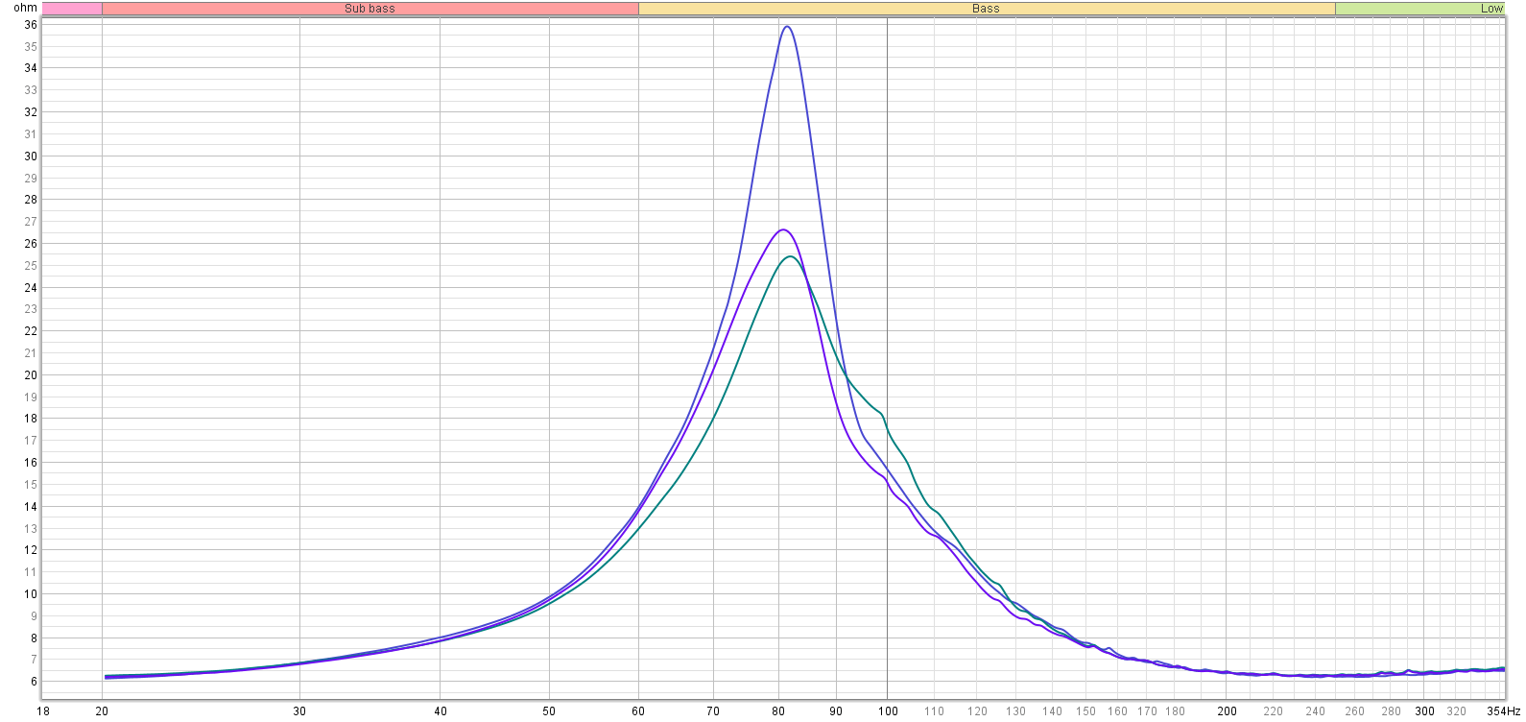Click the 70 label on the frequency axis
Screen dimensions: 1526x722
pos(713,711)
